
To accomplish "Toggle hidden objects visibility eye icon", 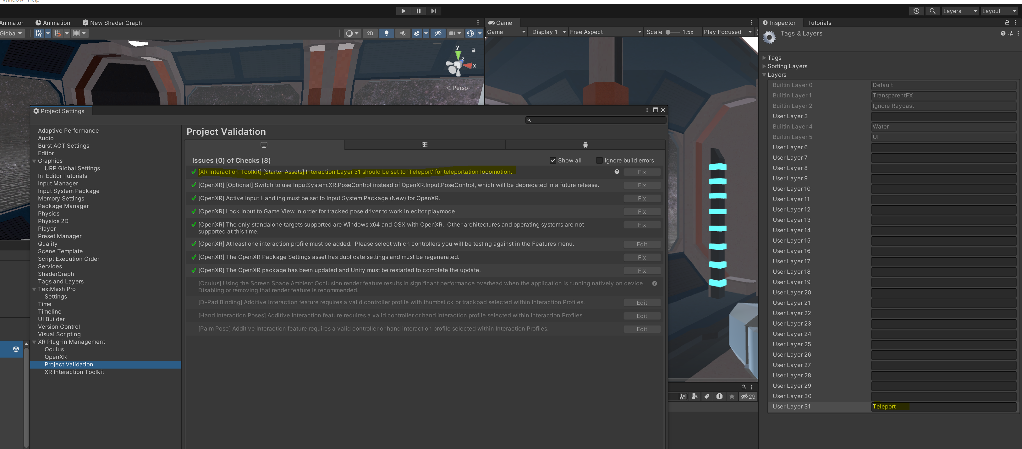I will coord(437,33).
